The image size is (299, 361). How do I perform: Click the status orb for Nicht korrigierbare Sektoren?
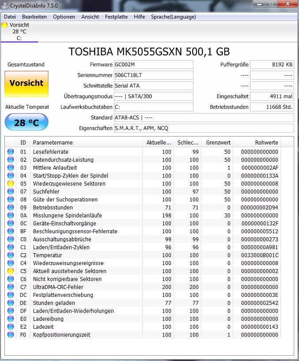coord(11,279)
